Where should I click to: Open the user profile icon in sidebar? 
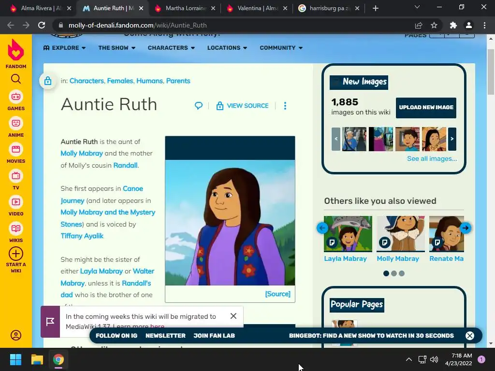coord(16,335)
